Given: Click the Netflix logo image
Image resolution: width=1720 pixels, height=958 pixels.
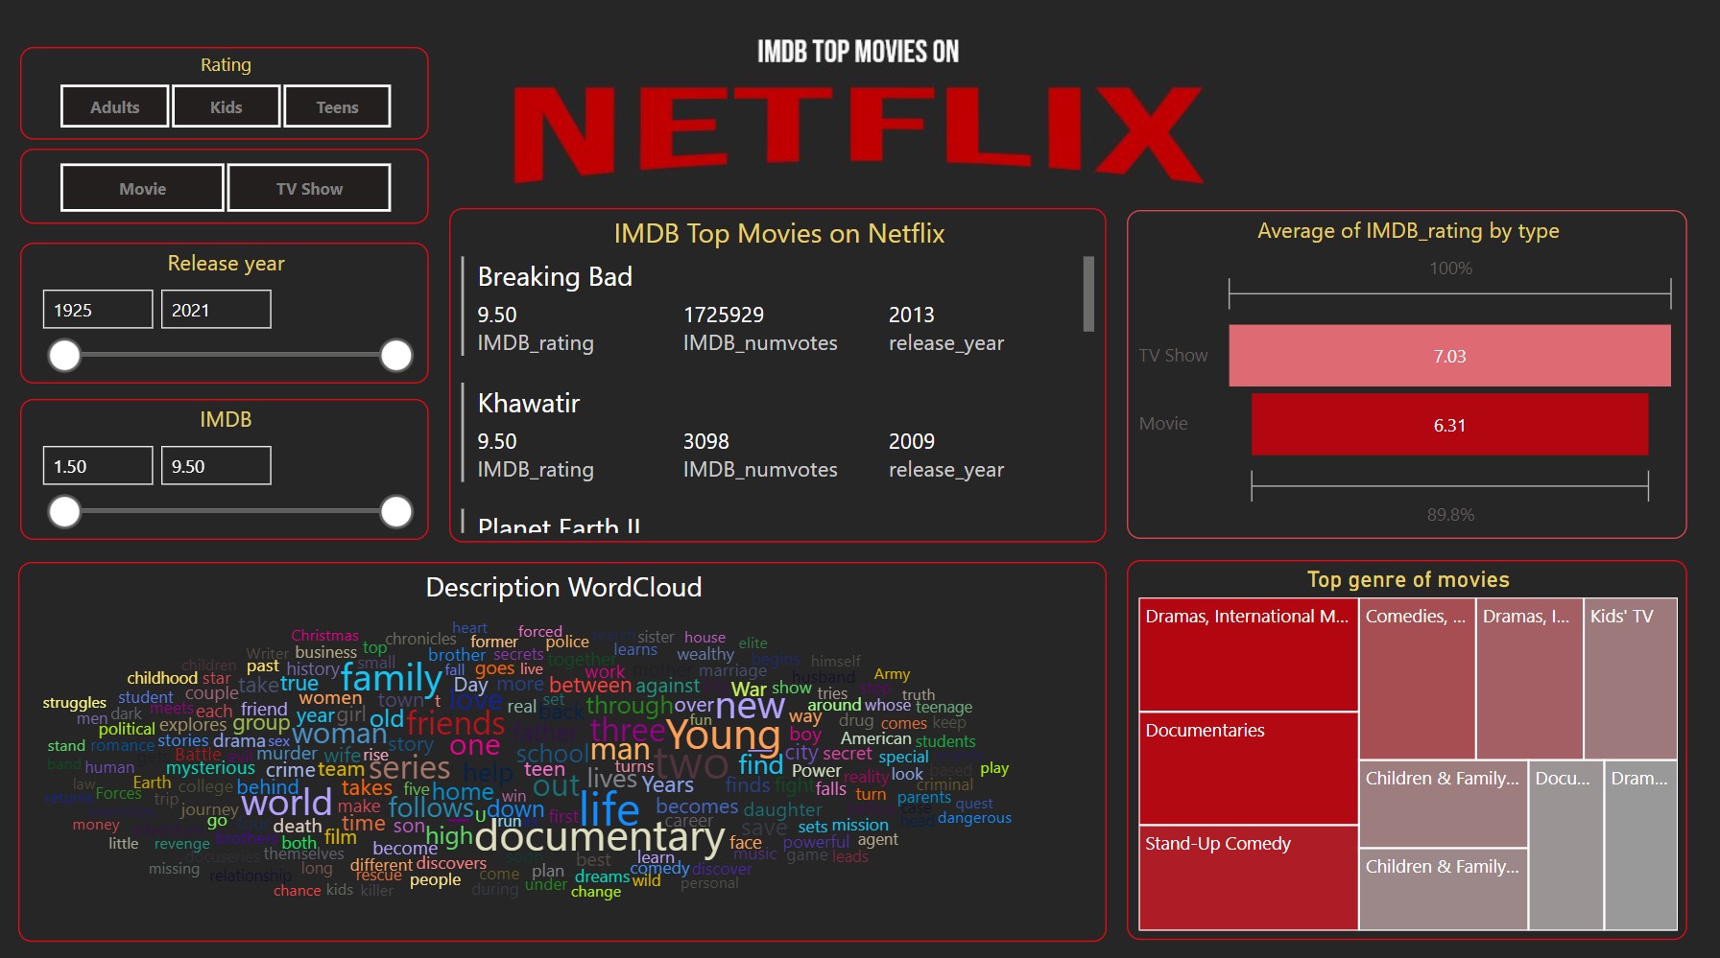Looking at the screenshot, I should (857, 134).
